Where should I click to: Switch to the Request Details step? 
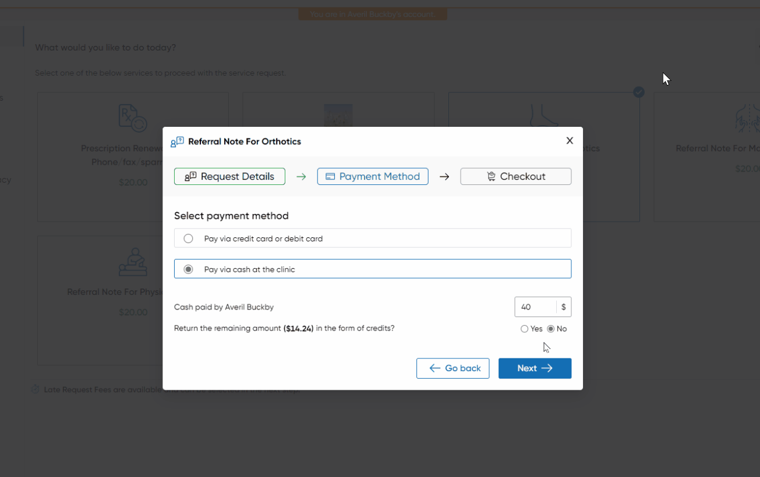click(229, 176)
